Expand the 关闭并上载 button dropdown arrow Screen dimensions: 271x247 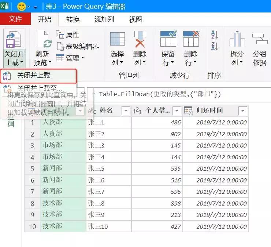22,62
